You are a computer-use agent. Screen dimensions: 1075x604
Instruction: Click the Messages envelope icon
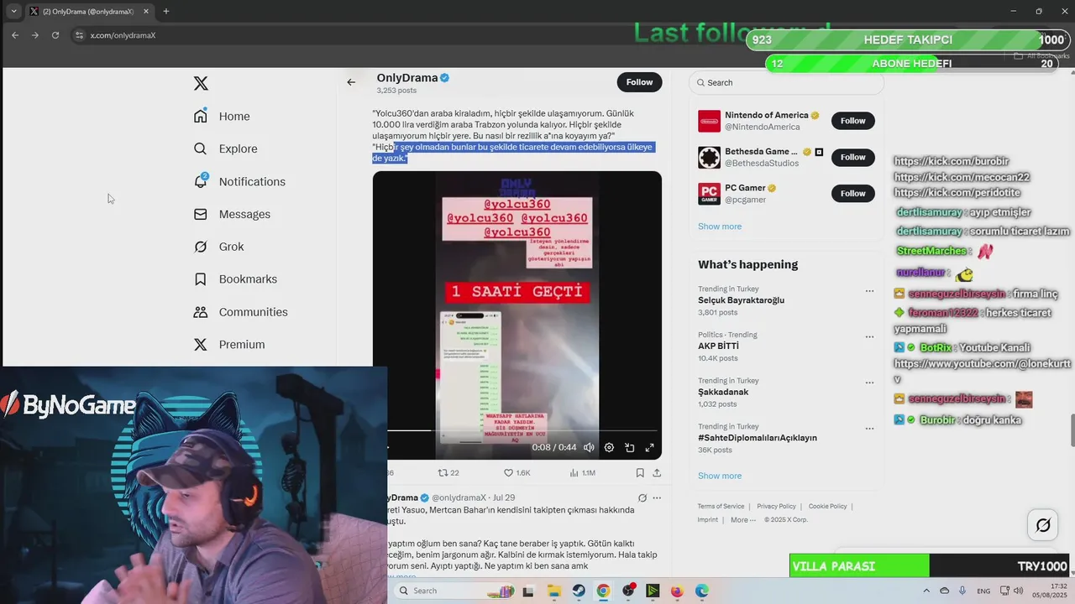(200, 214)
